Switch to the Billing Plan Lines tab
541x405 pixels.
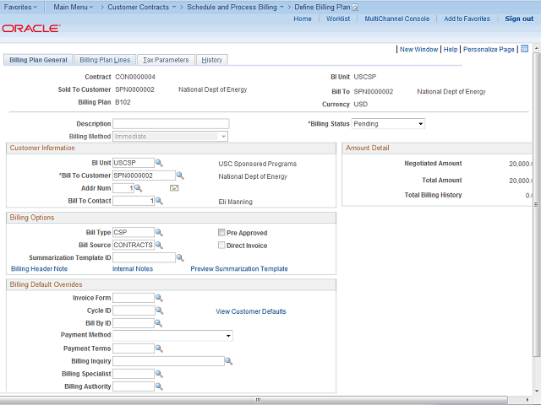[105, 60]
